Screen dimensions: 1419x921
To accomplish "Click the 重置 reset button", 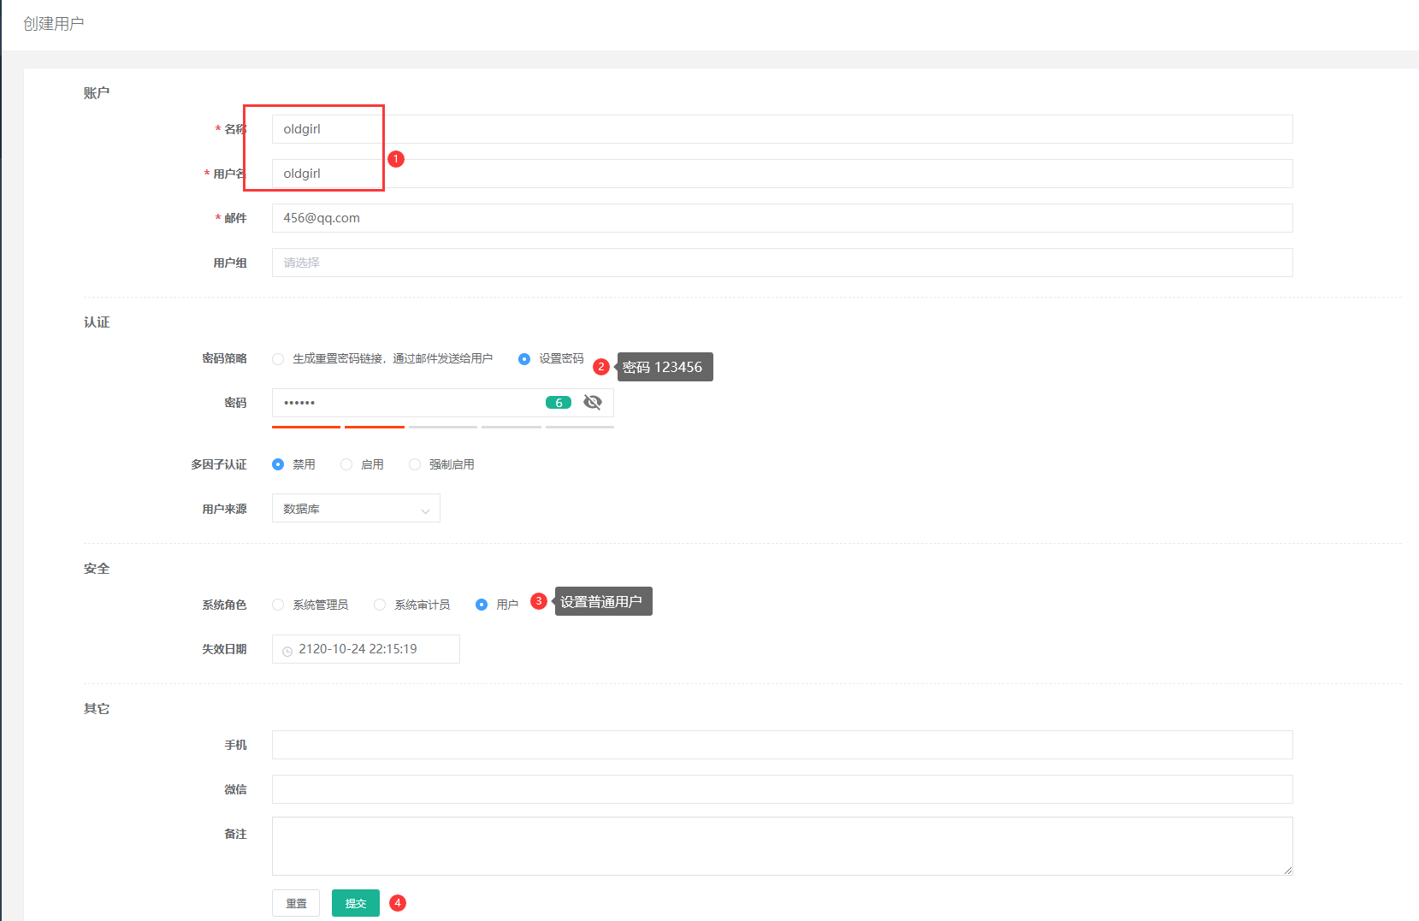I will 296,903.
